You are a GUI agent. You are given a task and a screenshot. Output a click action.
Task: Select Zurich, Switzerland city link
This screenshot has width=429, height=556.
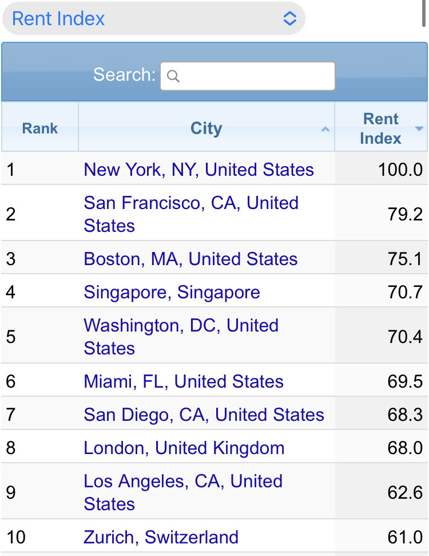click(161, 537)
